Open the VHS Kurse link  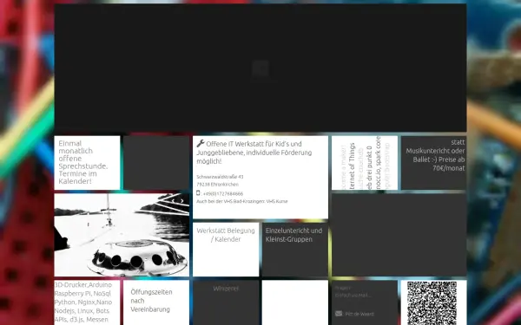pos(277,201)
